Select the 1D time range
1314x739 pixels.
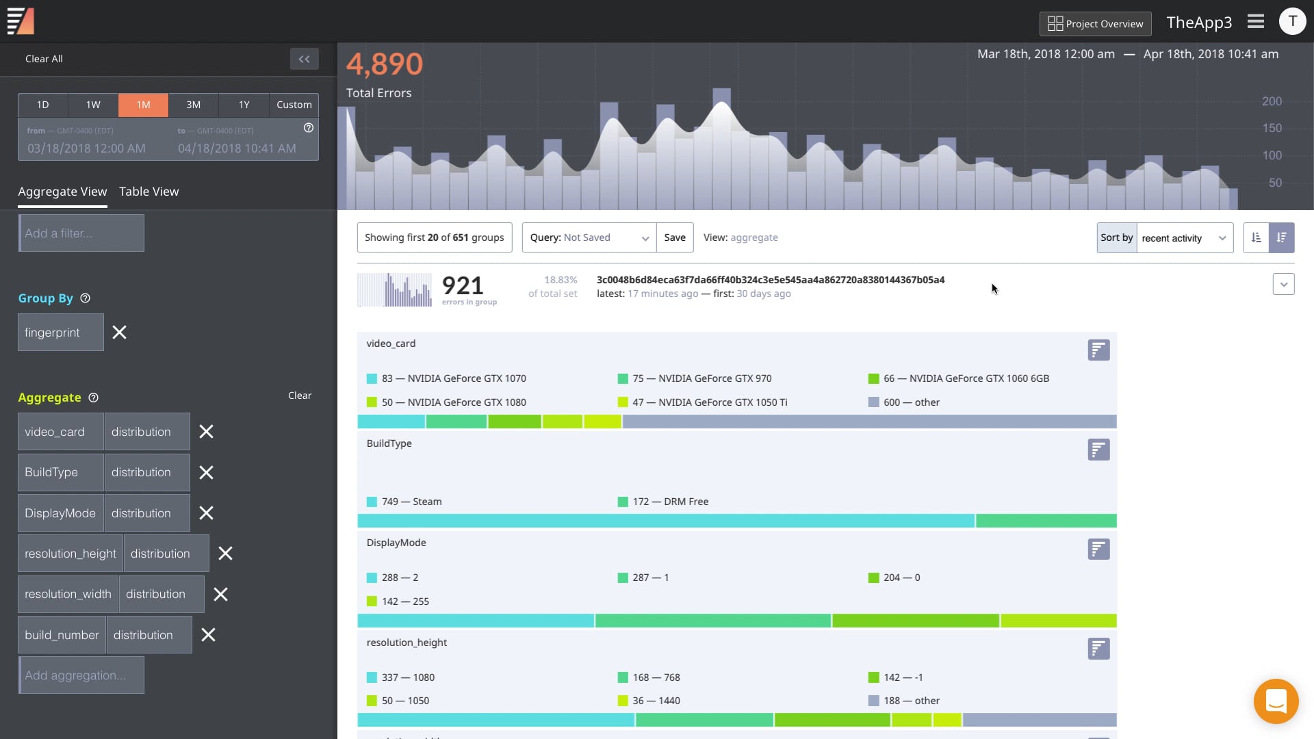pyautogui.click(x=42, y=105)
